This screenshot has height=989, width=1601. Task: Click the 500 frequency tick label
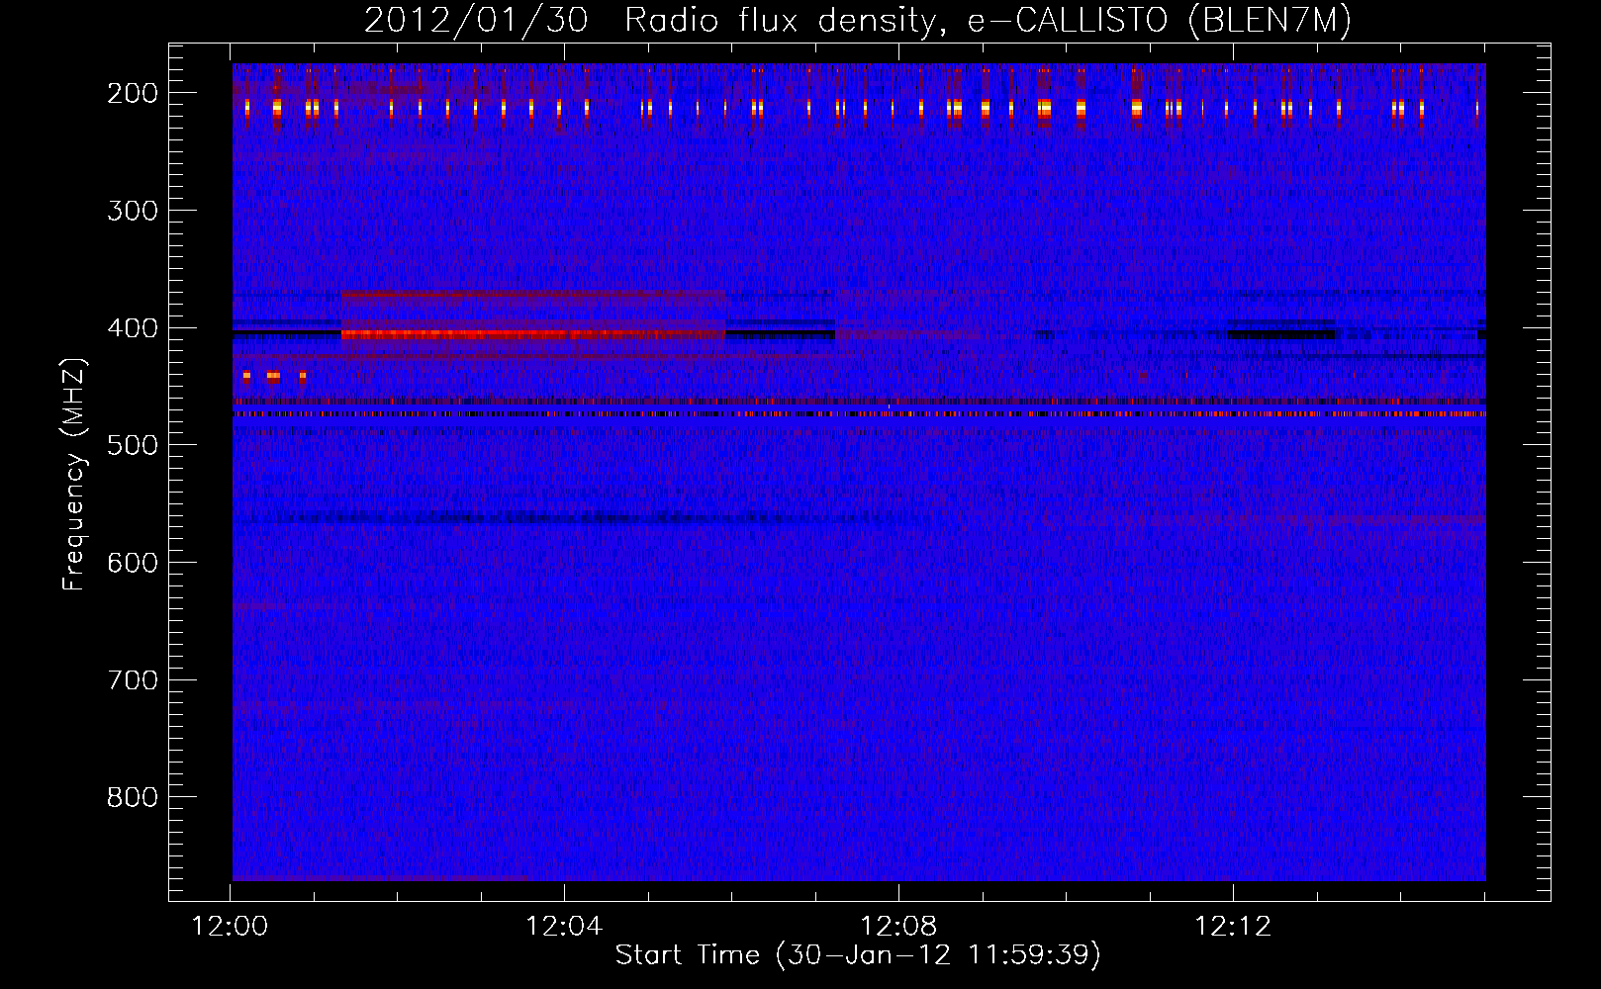pos(132,445)
